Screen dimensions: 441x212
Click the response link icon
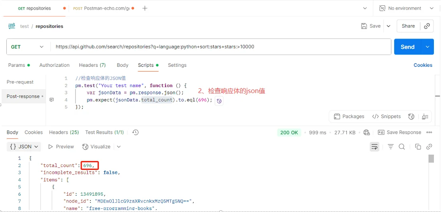point(429,147)
